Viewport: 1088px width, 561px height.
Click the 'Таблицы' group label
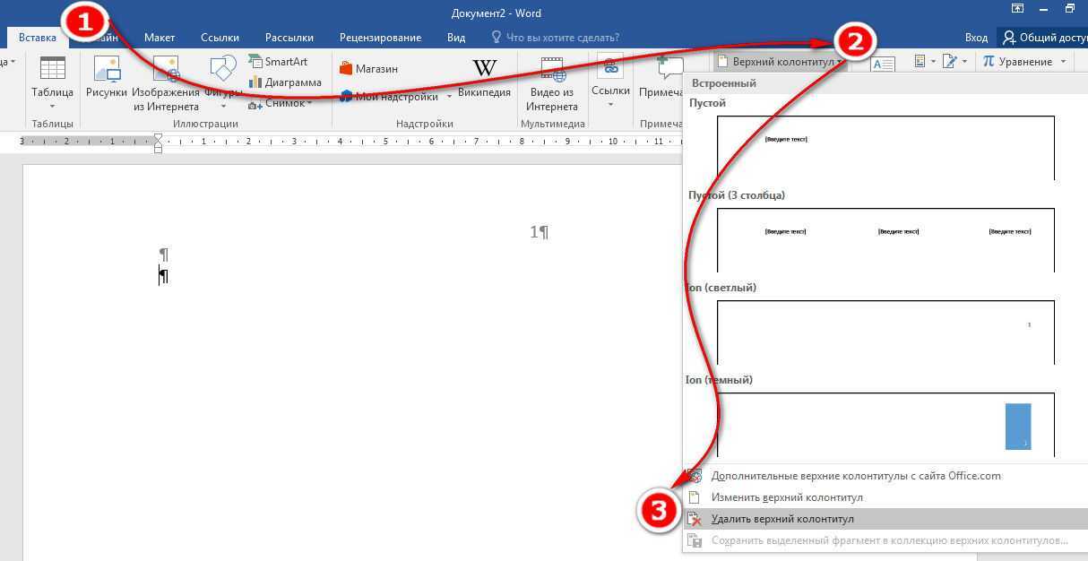click(x=52, y=124)
